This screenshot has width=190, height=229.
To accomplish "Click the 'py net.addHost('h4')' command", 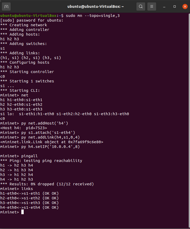I will (x=45, y=123).
